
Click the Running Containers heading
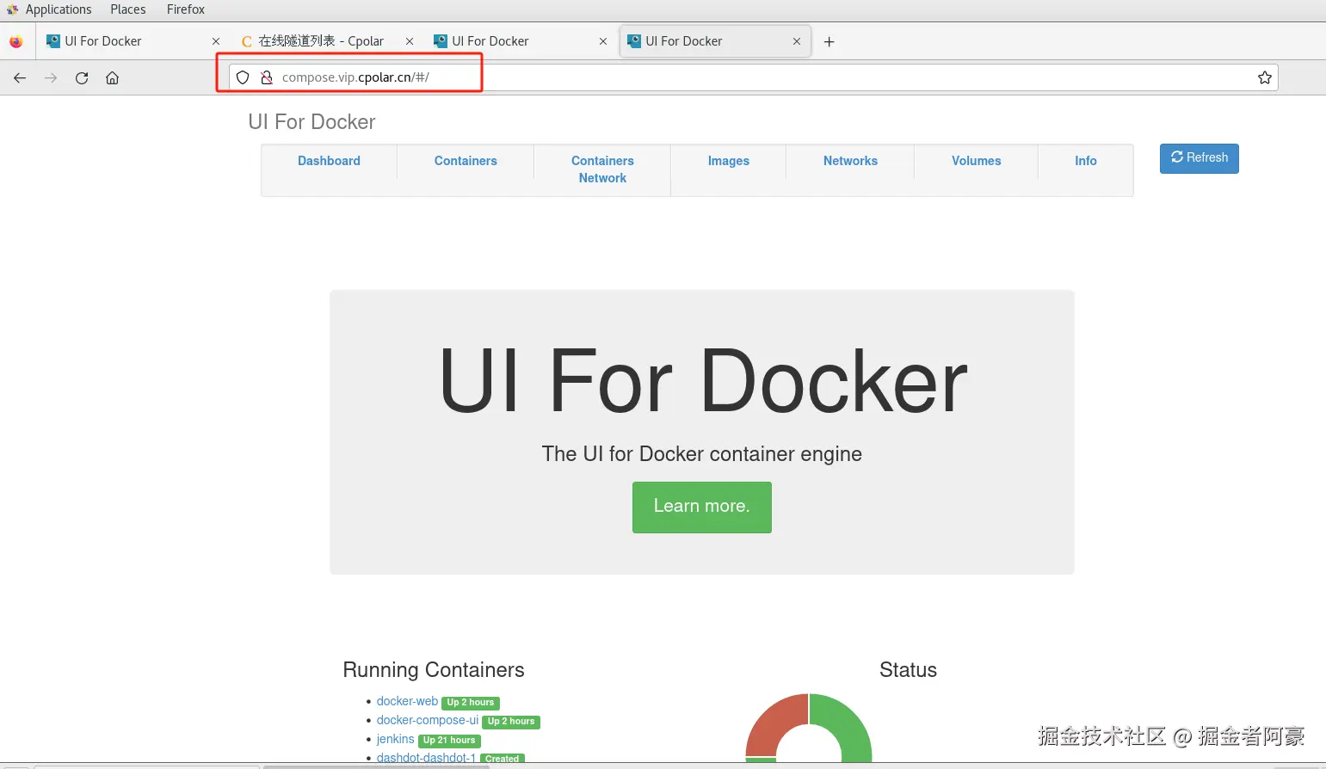pos(434,670)
